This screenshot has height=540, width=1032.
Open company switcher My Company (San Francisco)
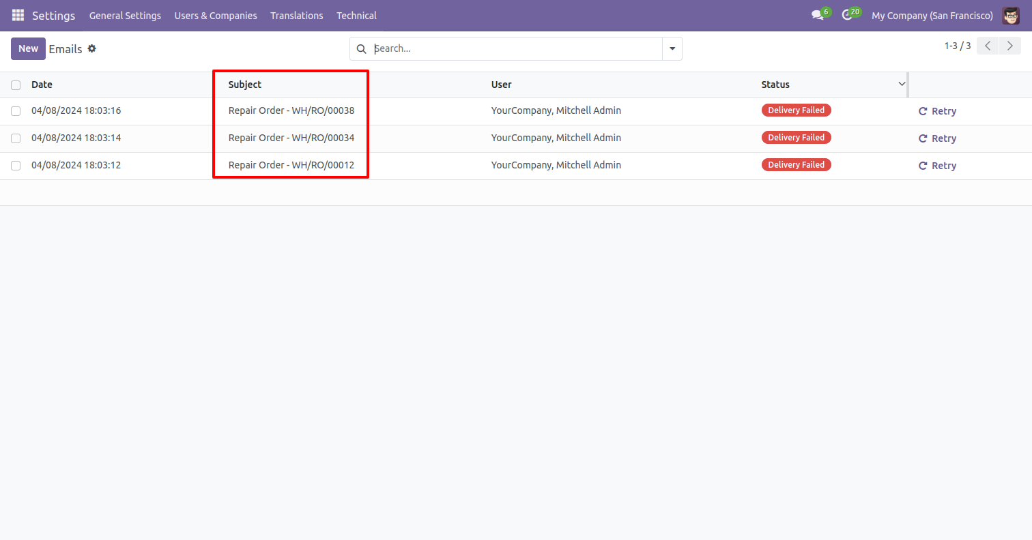coord(932,15)
